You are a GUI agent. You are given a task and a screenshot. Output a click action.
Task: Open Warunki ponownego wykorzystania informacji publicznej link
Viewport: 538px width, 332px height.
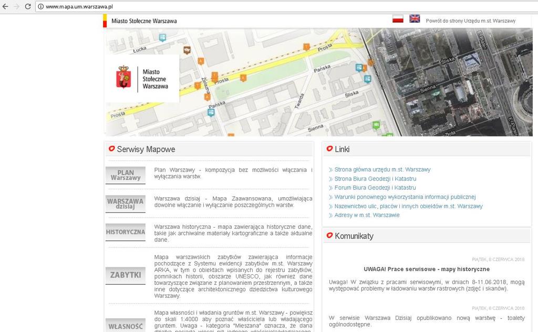tap(405, 197)
